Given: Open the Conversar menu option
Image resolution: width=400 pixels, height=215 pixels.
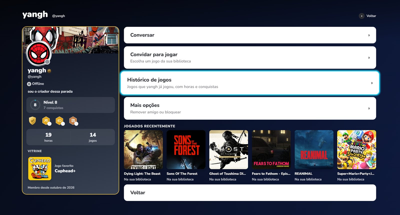Looking at the screenshot, I should pyautogui.click(x=250, y=35).
